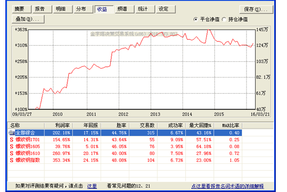This screenshot has width=287, height=192.
Task: Sort by the 胜率 column header
Action: click(x=115, y=126)
